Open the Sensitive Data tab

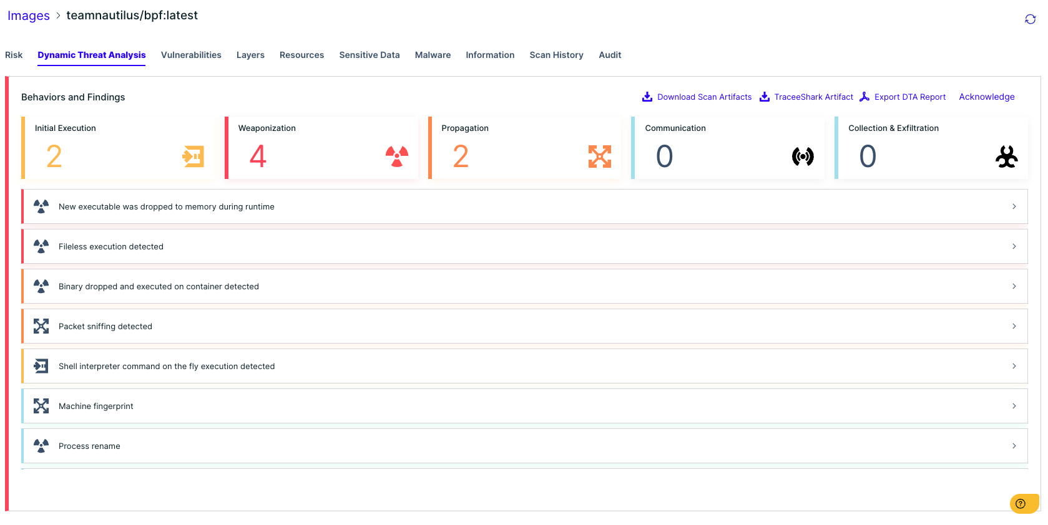pyautogui.click(x=370, y=55)
